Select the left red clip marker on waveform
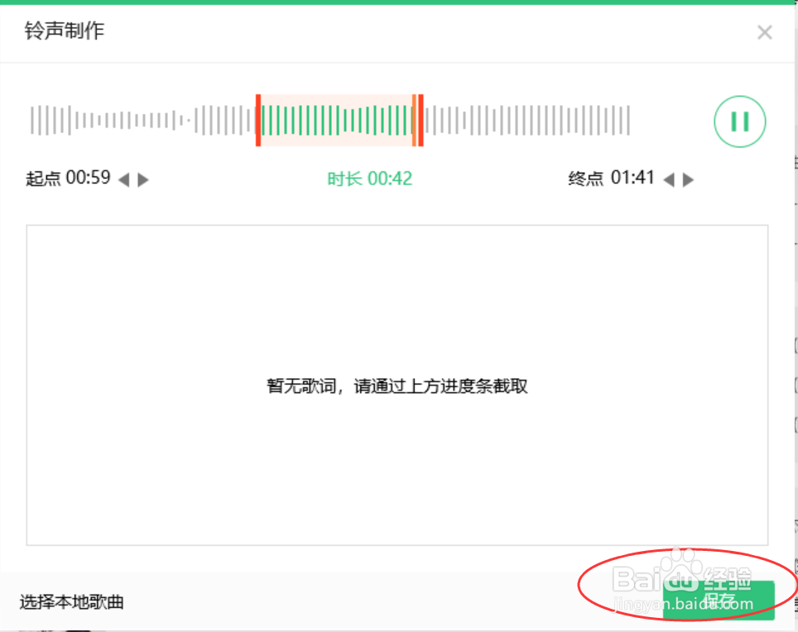This screenshot has height=632, width=798. pos(259,121)
